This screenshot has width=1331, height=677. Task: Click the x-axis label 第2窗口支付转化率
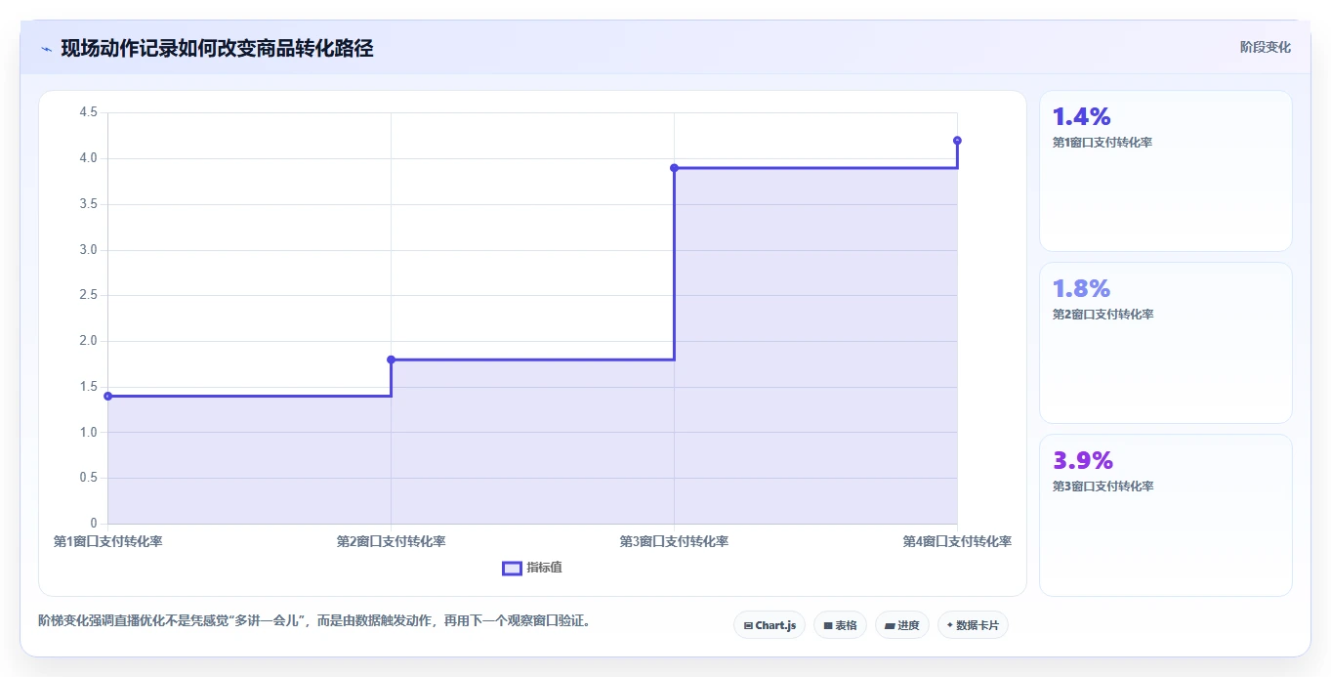click(x=391, y=541)
